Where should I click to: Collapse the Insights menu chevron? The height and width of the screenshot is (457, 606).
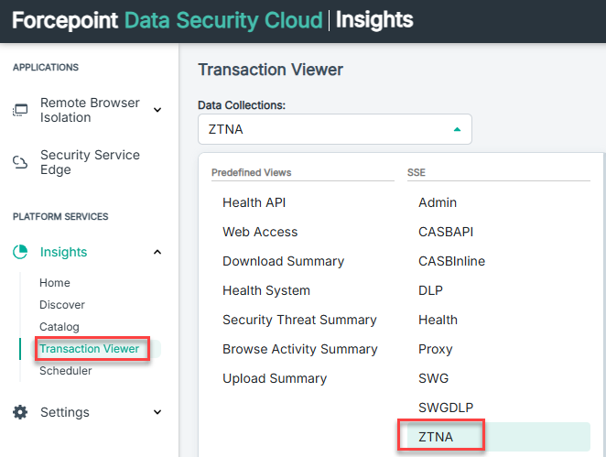[157, 252]
